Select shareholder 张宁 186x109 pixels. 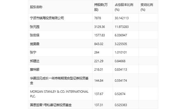[x=33, y=52]
